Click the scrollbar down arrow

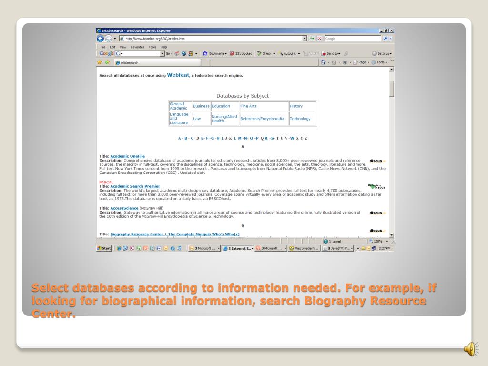click(x=392, y=235)
